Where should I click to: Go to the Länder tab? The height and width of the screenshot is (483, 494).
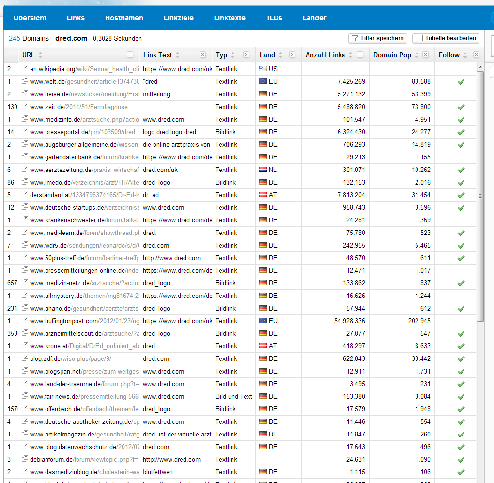pyautogui.click(x=314, y=18)
